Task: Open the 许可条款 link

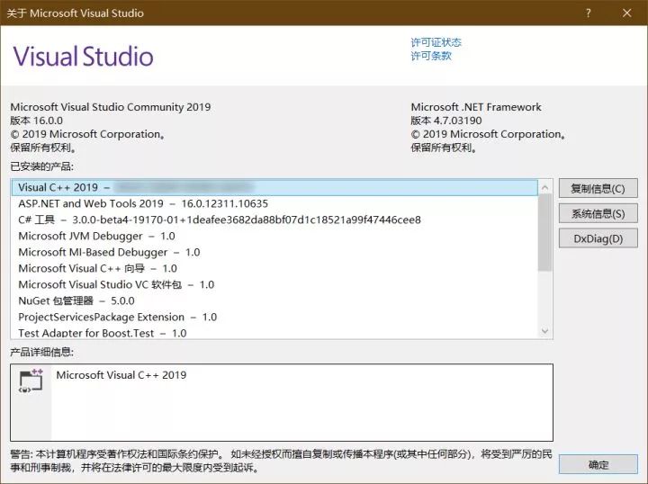Action: click(x=431, y=56)
